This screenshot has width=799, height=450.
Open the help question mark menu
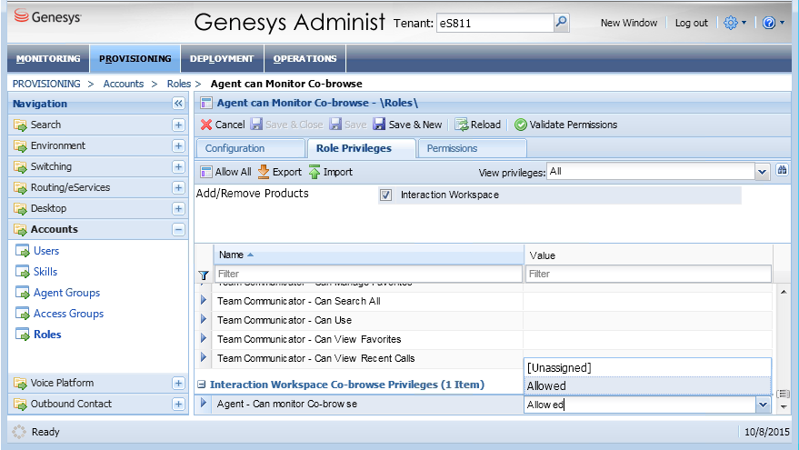click(x=773, y=23)
